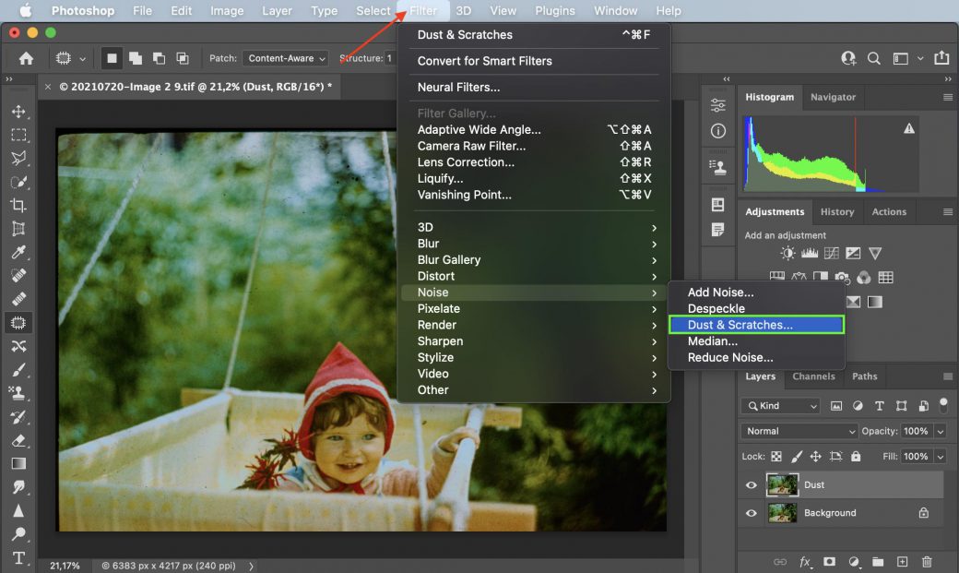The height and width of the screenshot is (573, 959).
Task: Switch to the Channels tab
Action: pyautogui.click(x=813, y=376)
